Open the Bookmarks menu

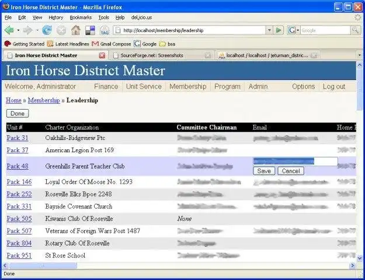pos(81,17)
